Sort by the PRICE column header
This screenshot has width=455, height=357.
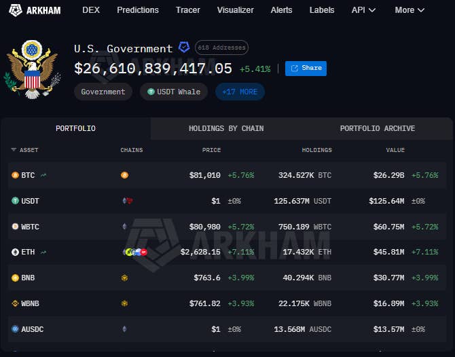(x=211, y=150)
